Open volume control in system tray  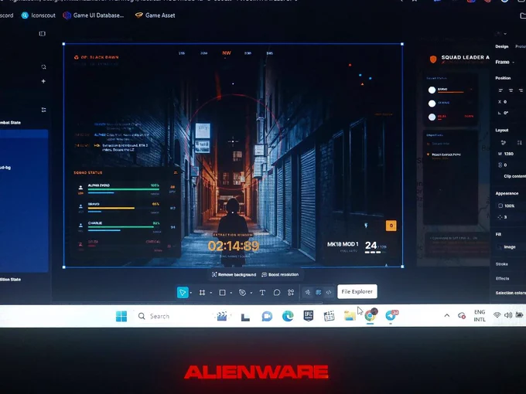[x=508, y=315]
